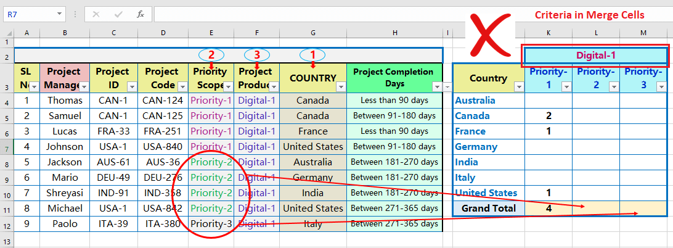
Task: Click the formula bar enter checkmark icon
Action: pos(118,14)
